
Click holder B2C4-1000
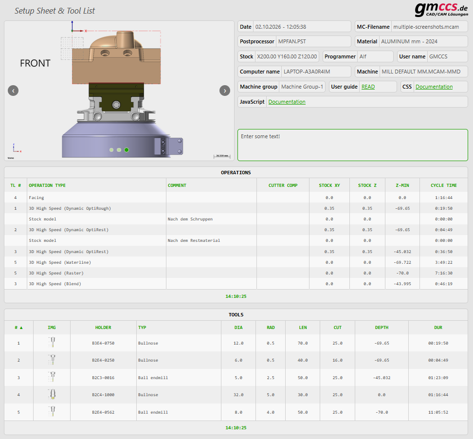point(103,395)
